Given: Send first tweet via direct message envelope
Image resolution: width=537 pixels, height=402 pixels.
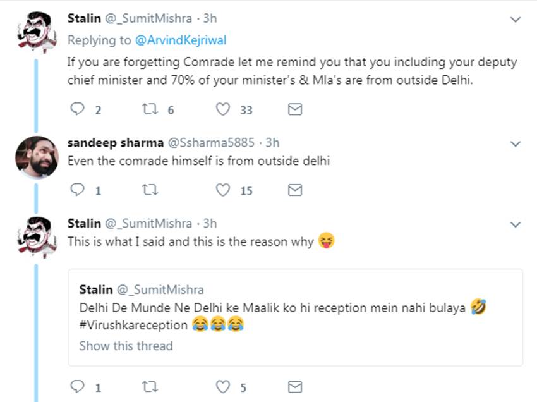Looking at the screenshot, I should click(294, 110).
